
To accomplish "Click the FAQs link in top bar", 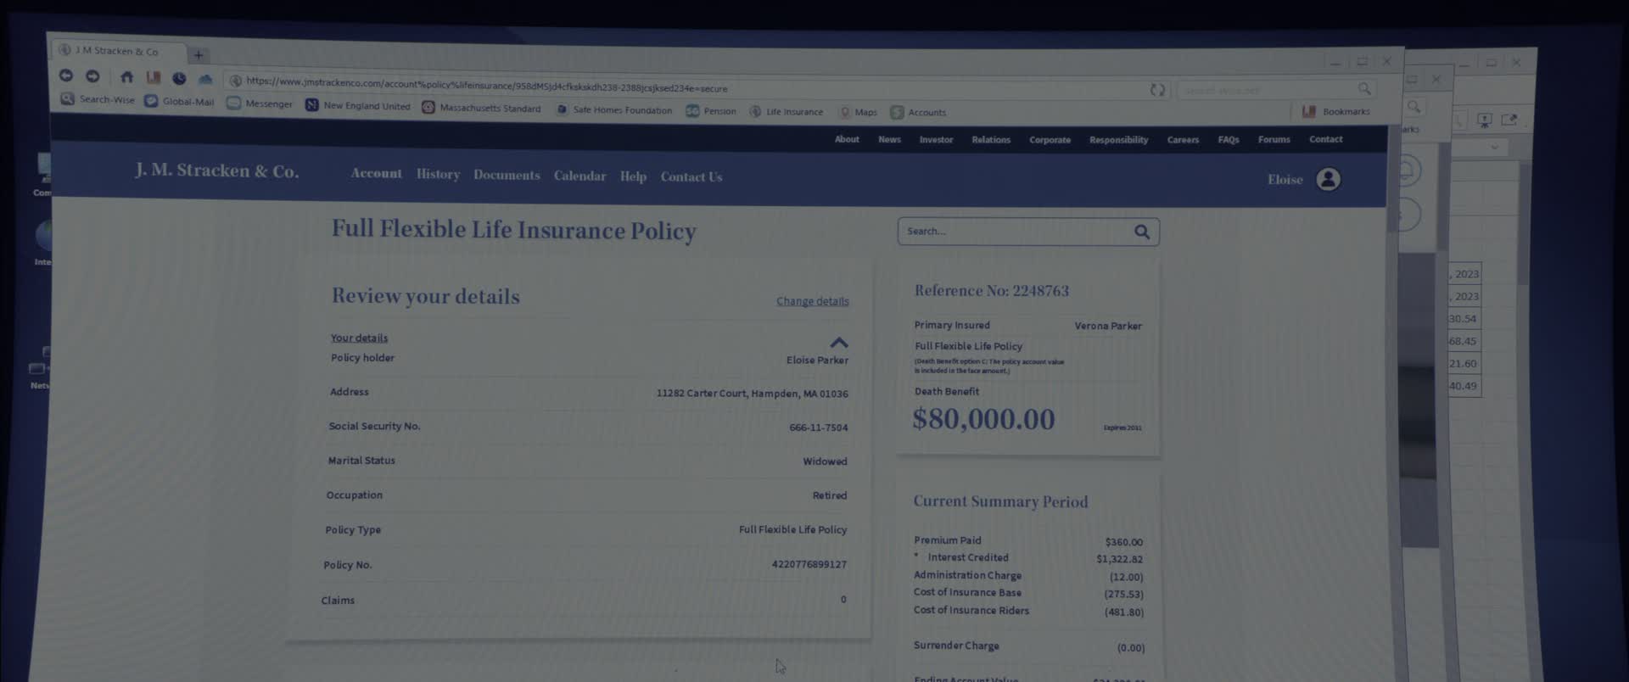I will [1228, 140].
